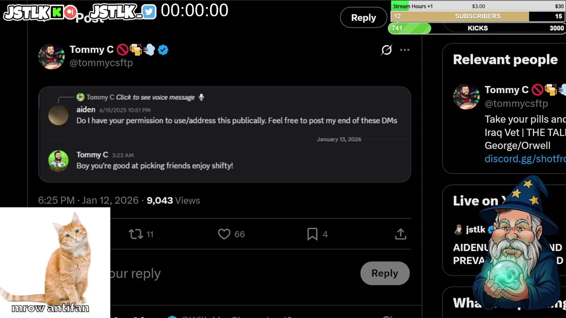Open Tommy C's profile picture on the post
This screenshot has height=318, width=566.
point(51,57)
